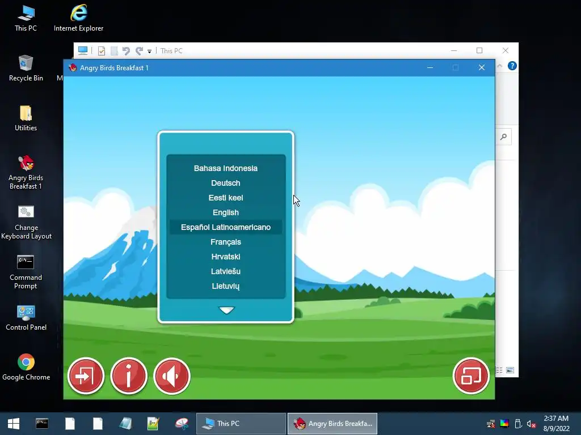
Task: Toggle fullscreen with red window button
Action: [x=471, y=376]
